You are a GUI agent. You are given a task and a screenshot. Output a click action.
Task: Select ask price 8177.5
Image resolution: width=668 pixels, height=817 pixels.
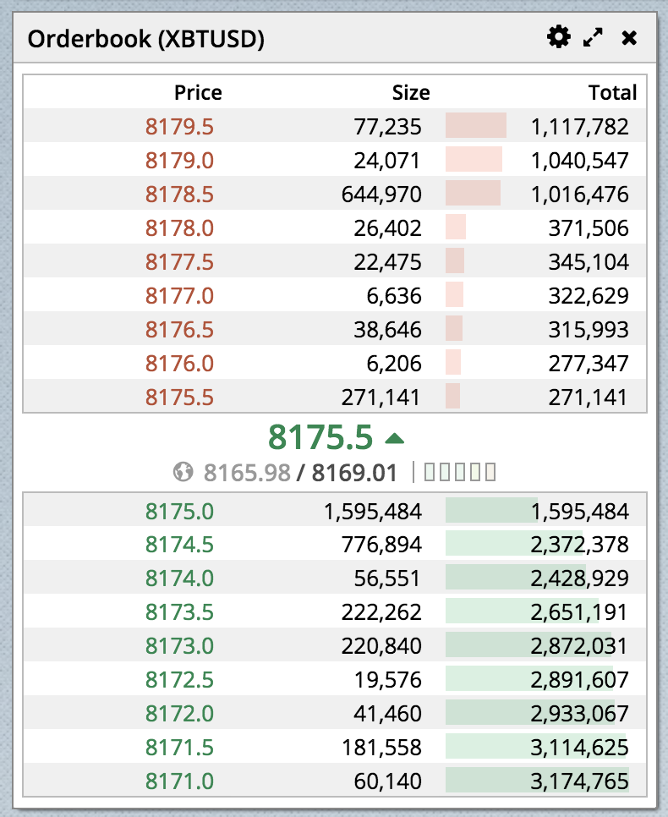point(179,262)
